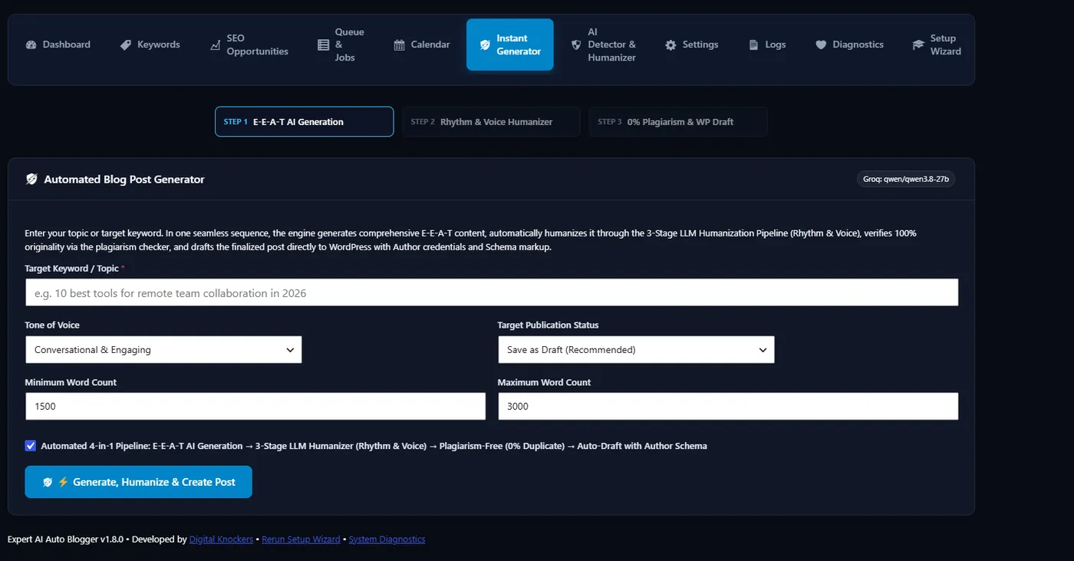The height and width of the screenshot is (561, 1074).
Task: Open the Keywords tab
Action: click(150, 45)
